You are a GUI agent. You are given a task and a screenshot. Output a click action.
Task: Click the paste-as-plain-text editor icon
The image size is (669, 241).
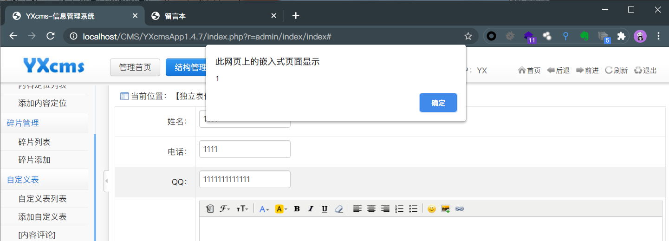pos(209,209)
